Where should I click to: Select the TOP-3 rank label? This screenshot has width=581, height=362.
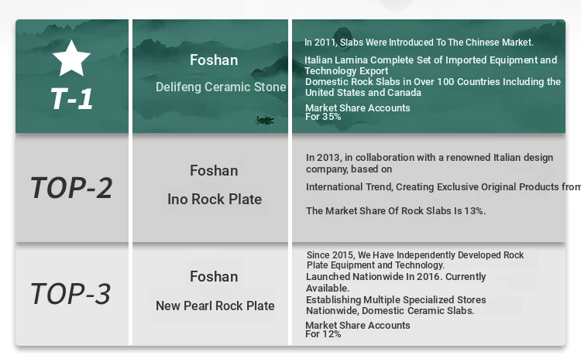pyautogui.click(x=70, y=294)
